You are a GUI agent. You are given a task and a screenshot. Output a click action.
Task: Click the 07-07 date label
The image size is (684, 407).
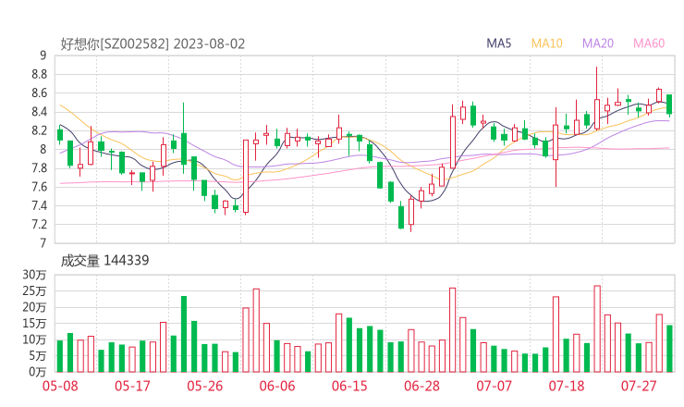(x=494, y=387)
